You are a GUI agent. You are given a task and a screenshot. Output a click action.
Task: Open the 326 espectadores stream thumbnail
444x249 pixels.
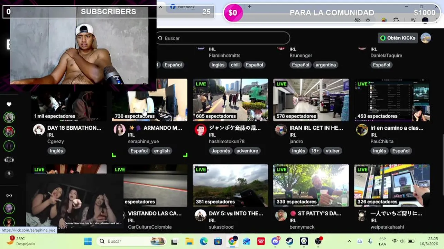coord(392,185)
